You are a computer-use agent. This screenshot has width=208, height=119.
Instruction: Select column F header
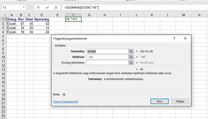(73, 15)
